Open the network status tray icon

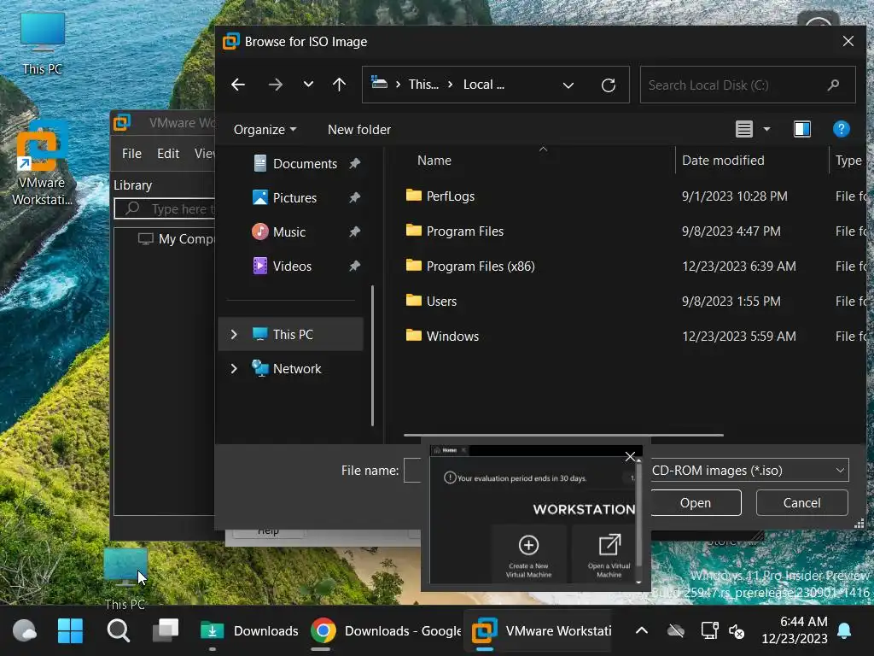(x=709, y=631)
